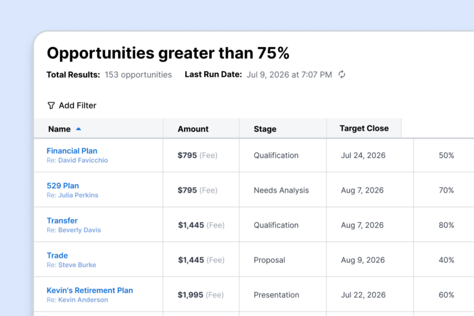Click the Jul 24, 2026 target close date
This screenshot has height=316, width=474.
(363, 156)
